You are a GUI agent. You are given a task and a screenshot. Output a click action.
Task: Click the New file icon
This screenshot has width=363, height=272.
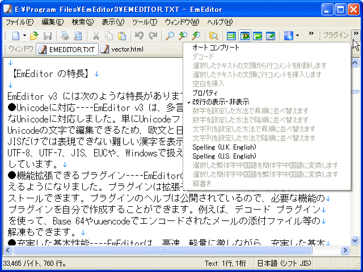point(16,36)
